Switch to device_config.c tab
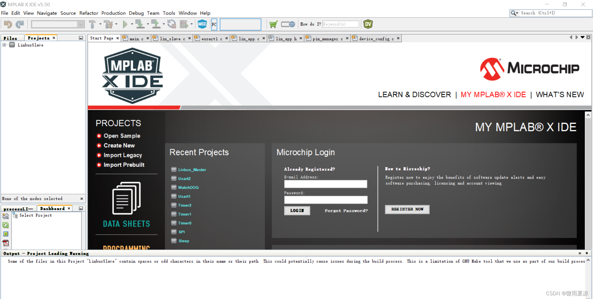The width and height of the screenshot is (593, 299). coord(377,38)
